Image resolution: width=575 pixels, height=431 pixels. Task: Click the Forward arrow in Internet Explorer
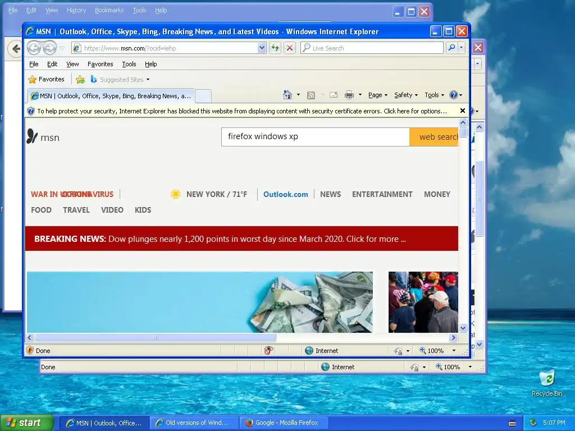click(49, 48)
